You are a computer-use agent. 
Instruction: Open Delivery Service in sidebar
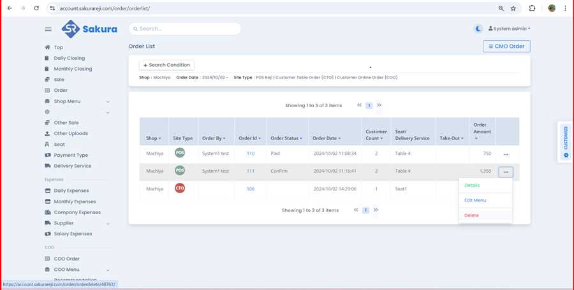click(72, 166)
